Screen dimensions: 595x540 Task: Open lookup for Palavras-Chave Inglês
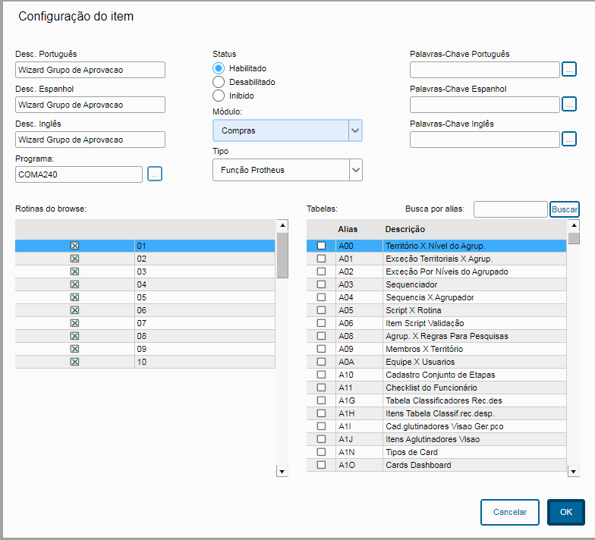coord(569,140)
